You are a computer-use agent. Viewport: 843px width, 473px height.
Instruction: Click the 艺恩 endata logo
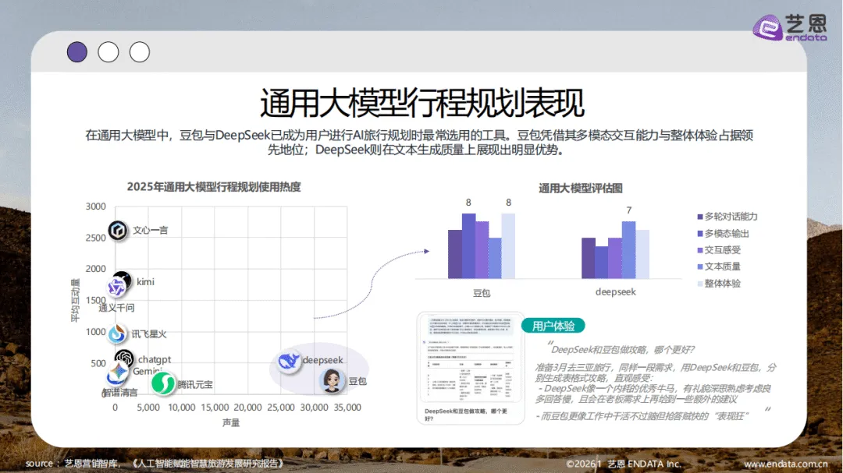tap(790, 28)
